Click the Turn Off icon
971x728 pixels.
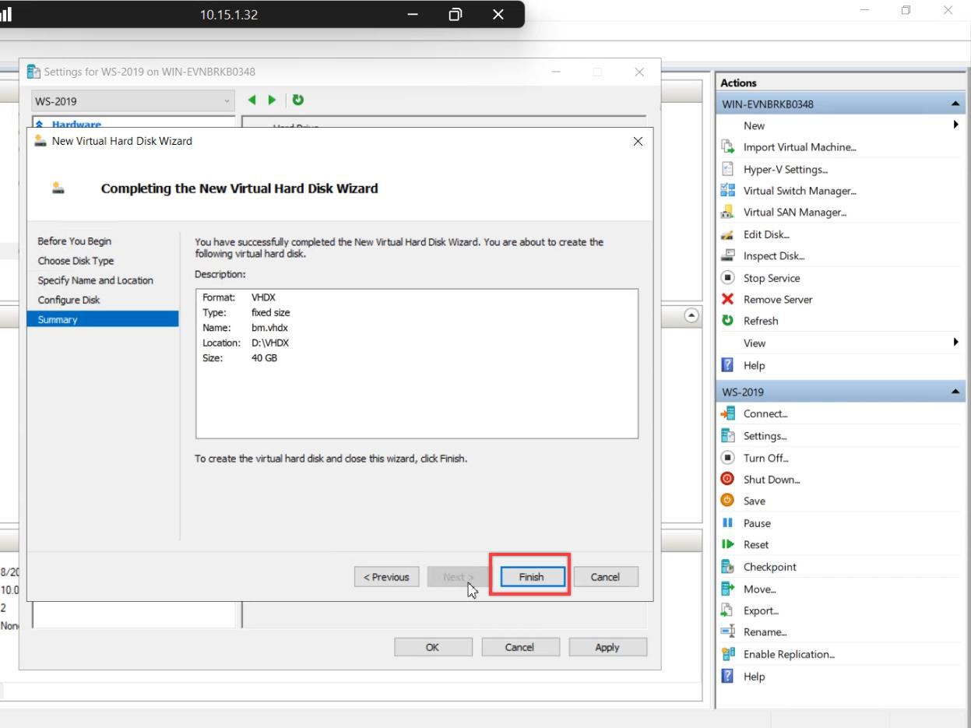coord(729,458)
